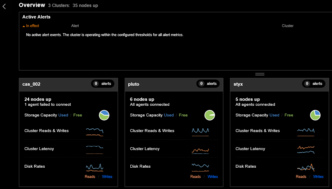Click the 'No active alert events' message
Screen dimensions: 332x189
pos(105,35)
